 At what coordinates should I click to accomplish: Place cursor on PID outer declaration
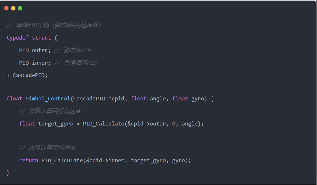[35, 50]
